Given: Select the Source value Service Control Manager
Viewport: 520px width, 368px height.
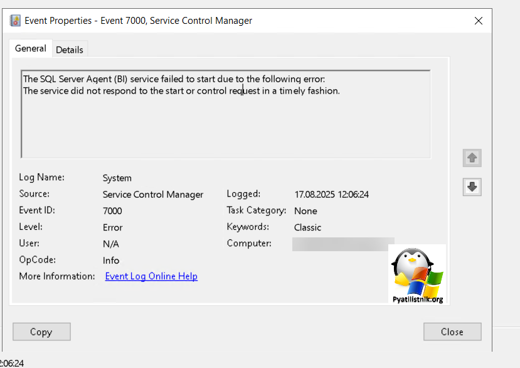Looking at the screenshot, I should [x=153, y=194].
